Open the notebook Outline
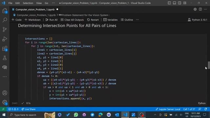The width and height of the screenshot is (210, 118). 127,20
